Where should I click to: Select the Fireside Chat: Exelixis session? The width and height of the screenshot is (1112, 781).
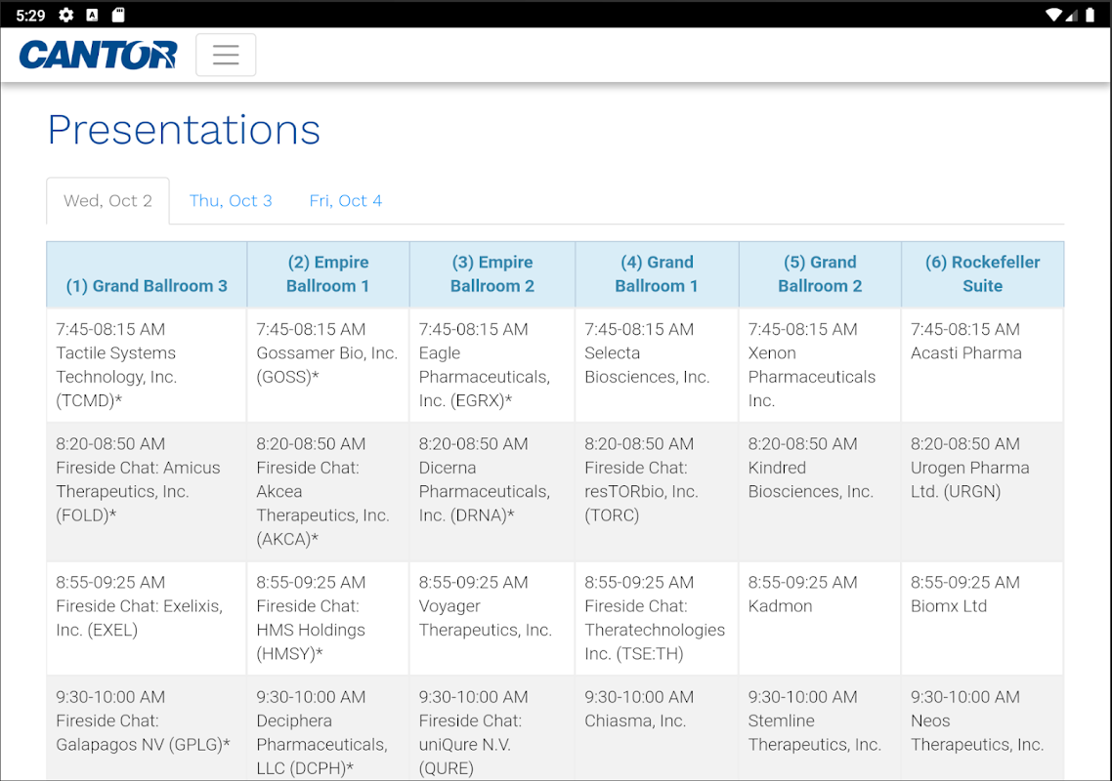tap(147, 618)
